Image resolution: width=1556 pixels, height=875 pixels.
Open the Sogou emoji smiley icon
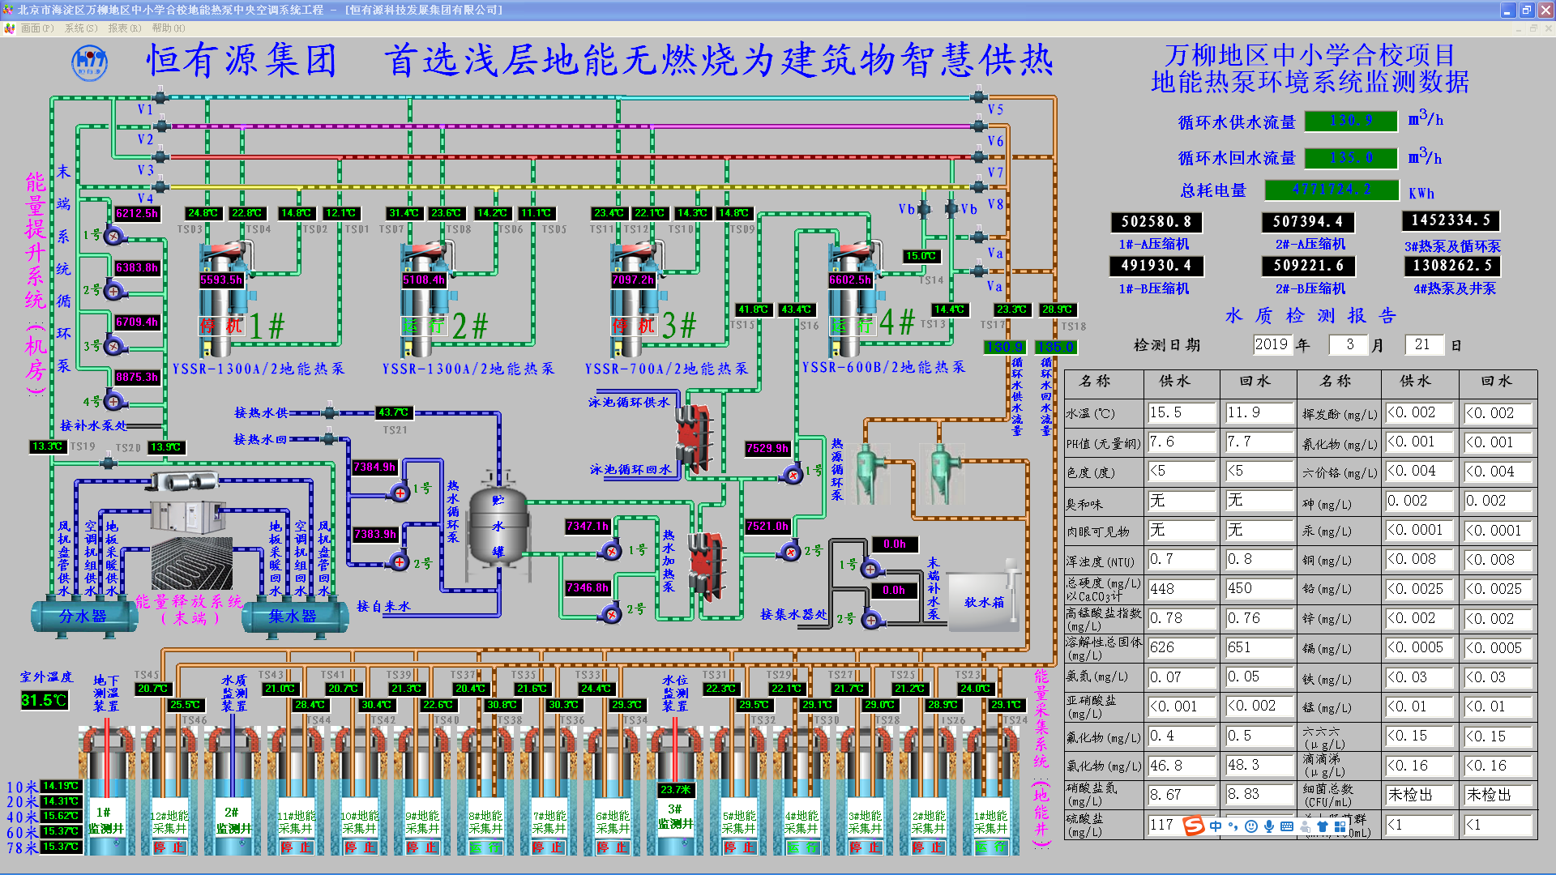[1250, 826]
